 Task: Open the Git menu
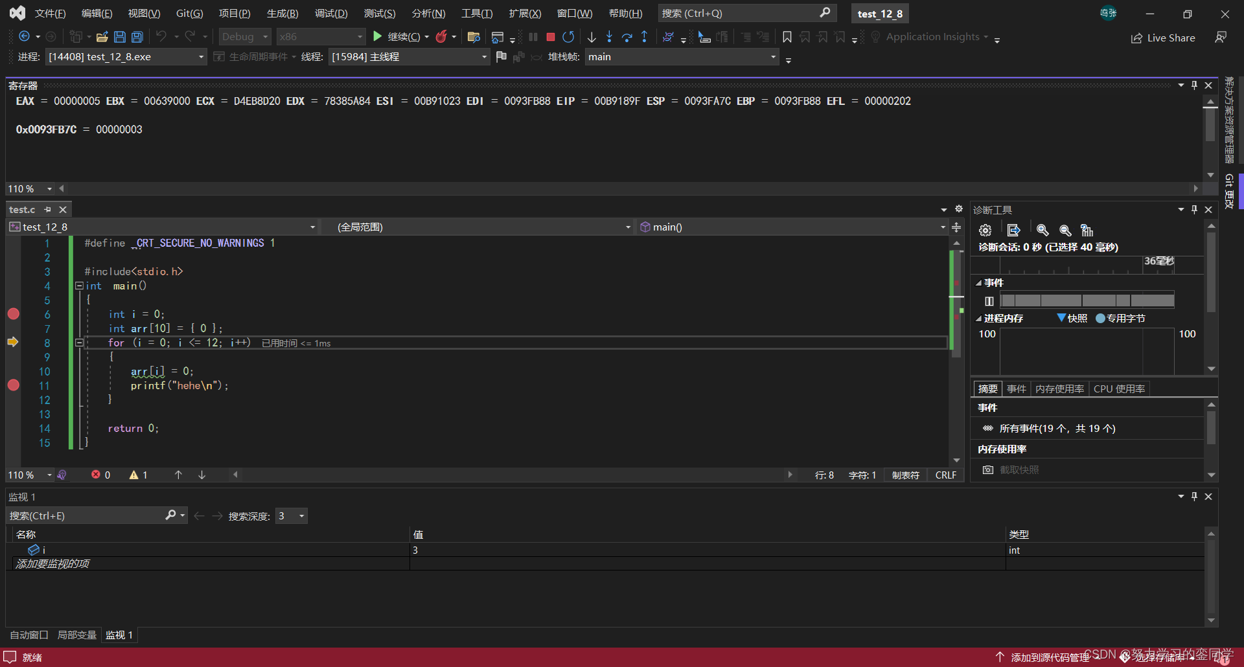click(x=189, y=13)
